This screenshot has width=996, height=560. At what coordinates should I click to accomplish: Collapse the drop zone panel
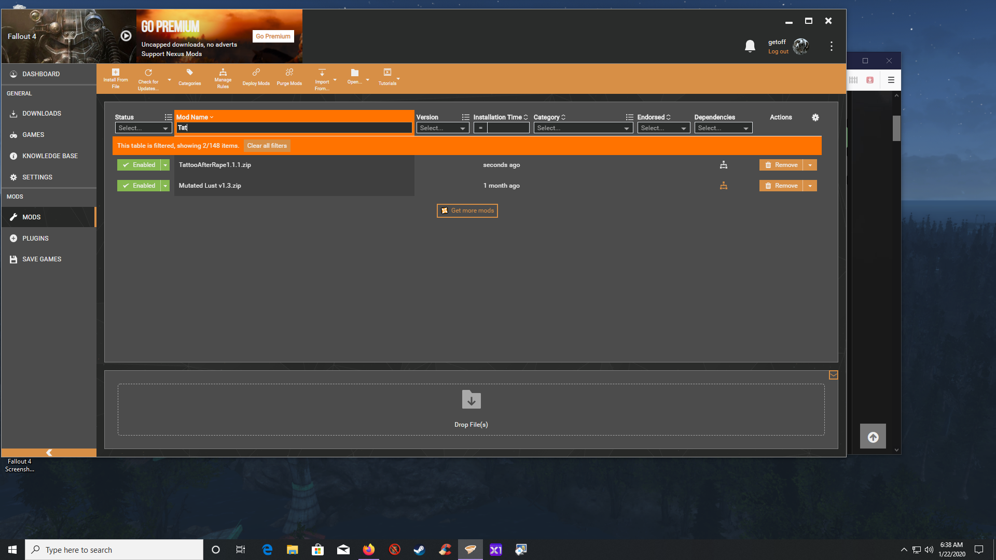point(833,375)
